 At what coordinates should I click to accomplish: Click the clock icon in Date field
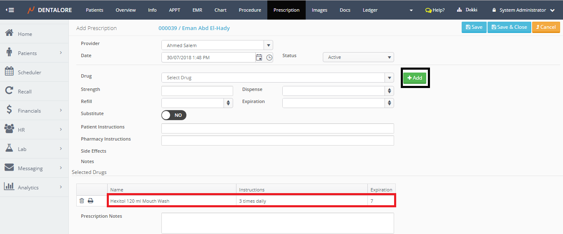269,58
